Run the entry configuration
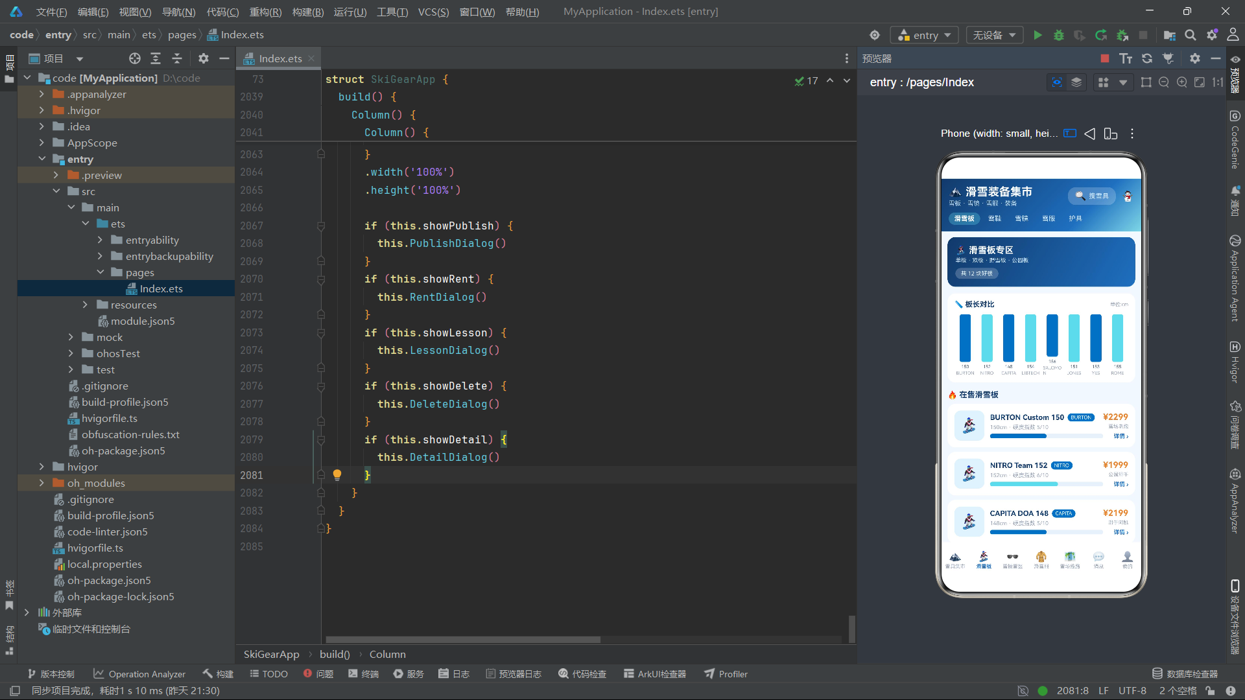The image size is (1245, 700). 1037,35
